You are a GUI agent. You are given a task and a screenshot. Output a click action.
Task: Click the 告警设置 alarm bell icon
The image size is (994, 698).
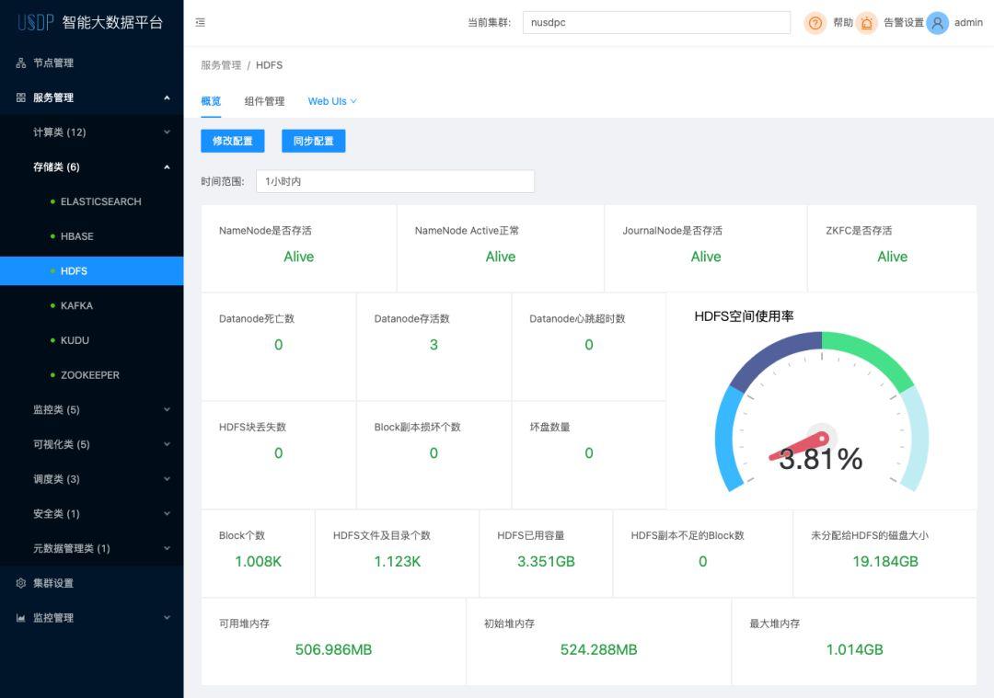(x=866, y=23)
